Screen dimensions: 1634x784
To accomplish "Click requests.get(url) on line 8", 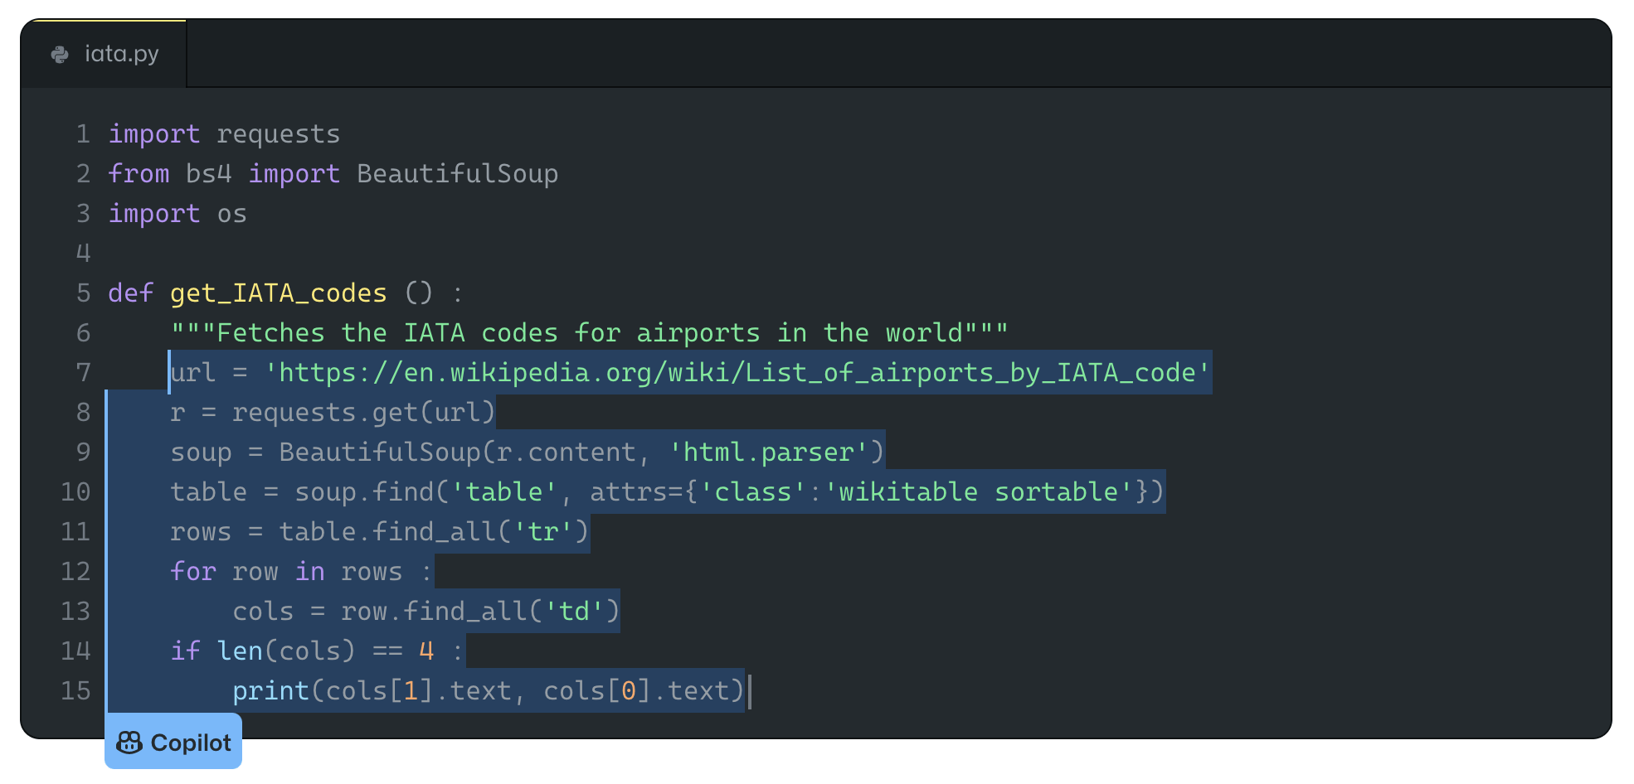I will pos(363,413).
